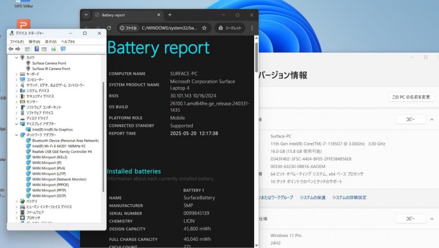Select WAN Miniport (Network Monitor)
The width and height of the screenshot is (439, 248).
point(59,179)
